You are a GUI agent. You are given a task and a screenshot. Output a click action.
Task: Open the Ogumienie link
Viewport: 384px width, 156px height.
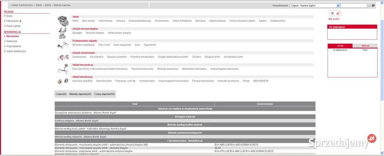pos(150,45)
